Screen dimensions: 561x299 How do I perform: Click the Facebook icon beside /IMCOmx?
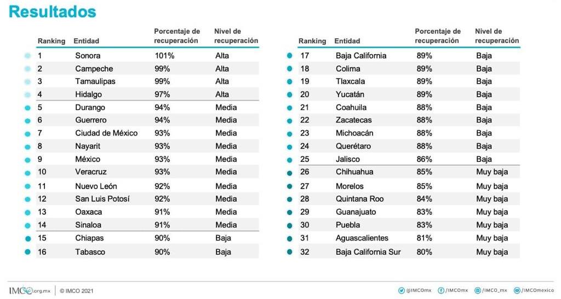pos(441,291)
